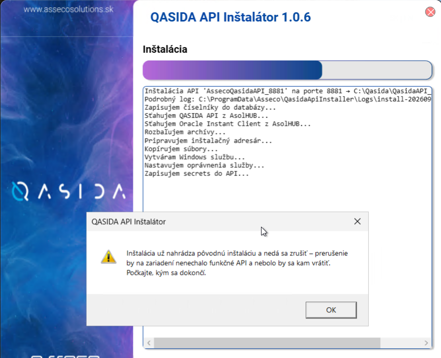This screenshot has width=441, height=358.
Task: Click the 'Sťahujem Oracle Instant Client' log line
Action: 228,124
